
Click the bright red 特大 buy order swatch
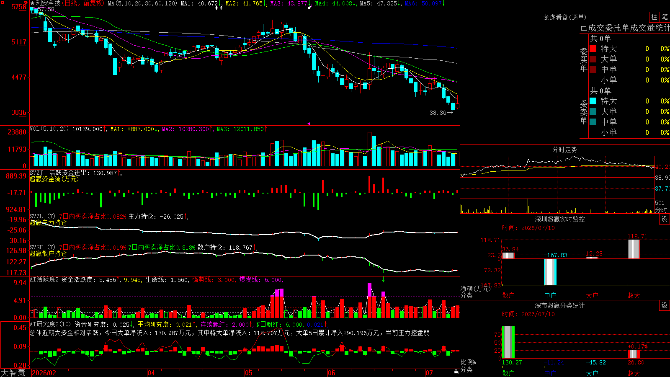click(x=593, y=49)
